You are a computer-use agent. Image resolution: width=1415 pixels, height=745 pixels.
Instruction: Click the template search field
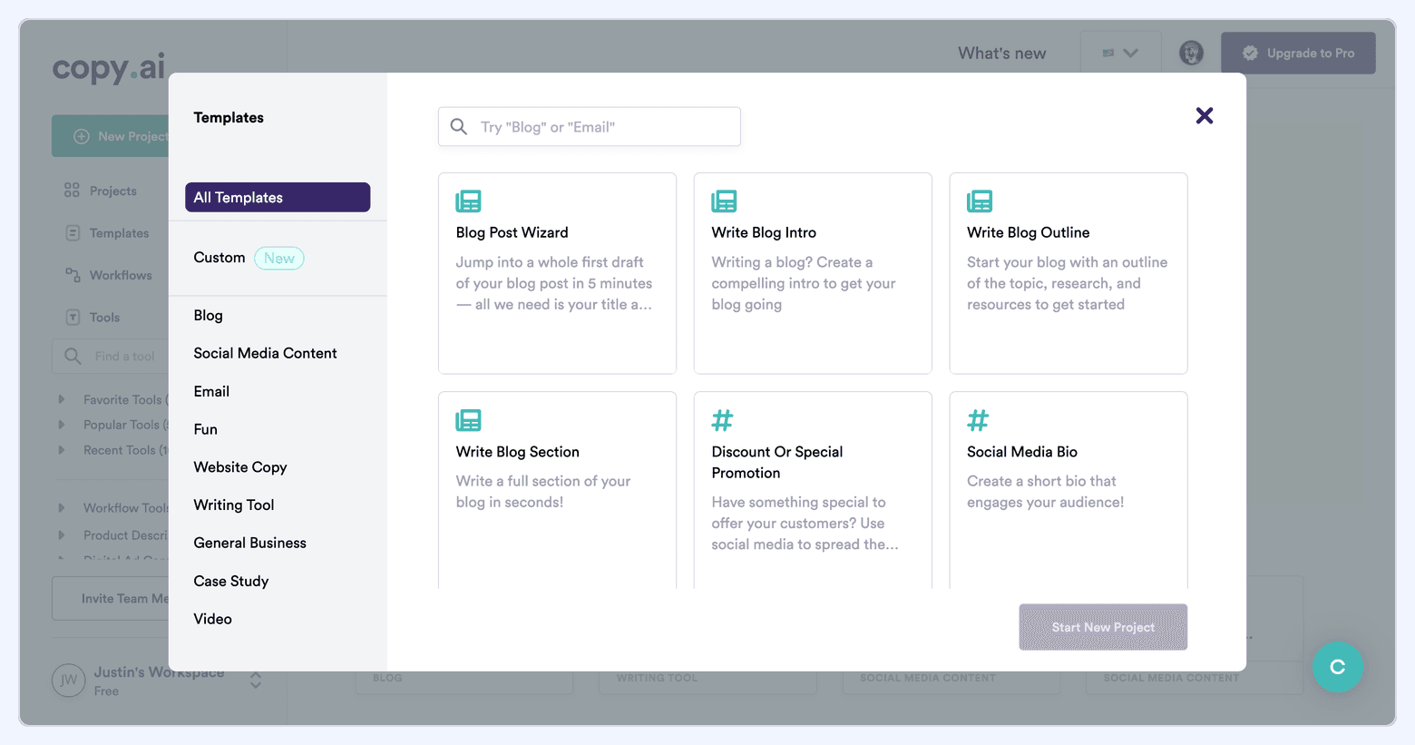coord(589,126)
